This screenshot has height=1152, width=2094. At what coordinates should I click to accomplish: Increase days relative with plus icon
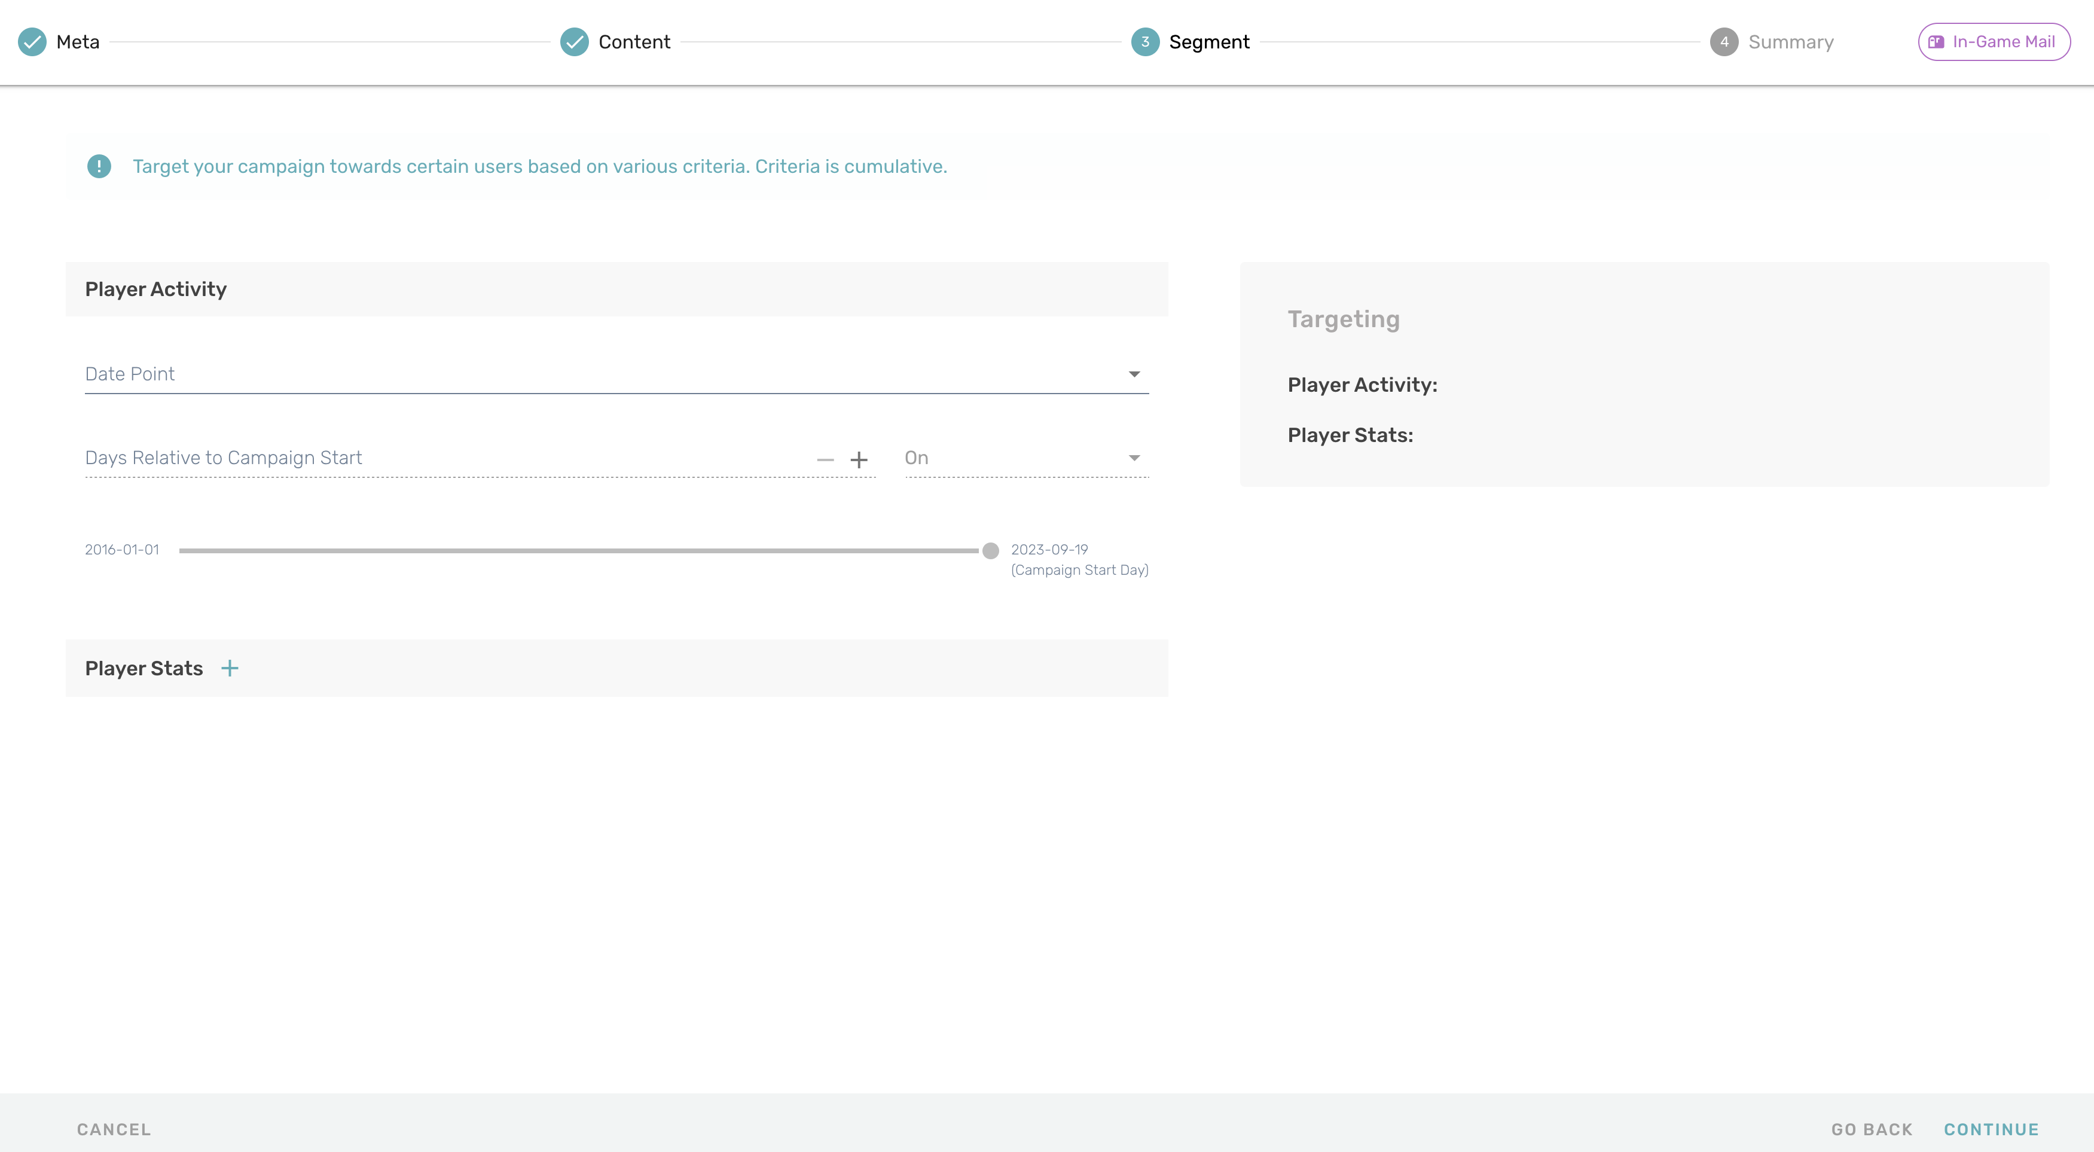[x=859, y=460]
